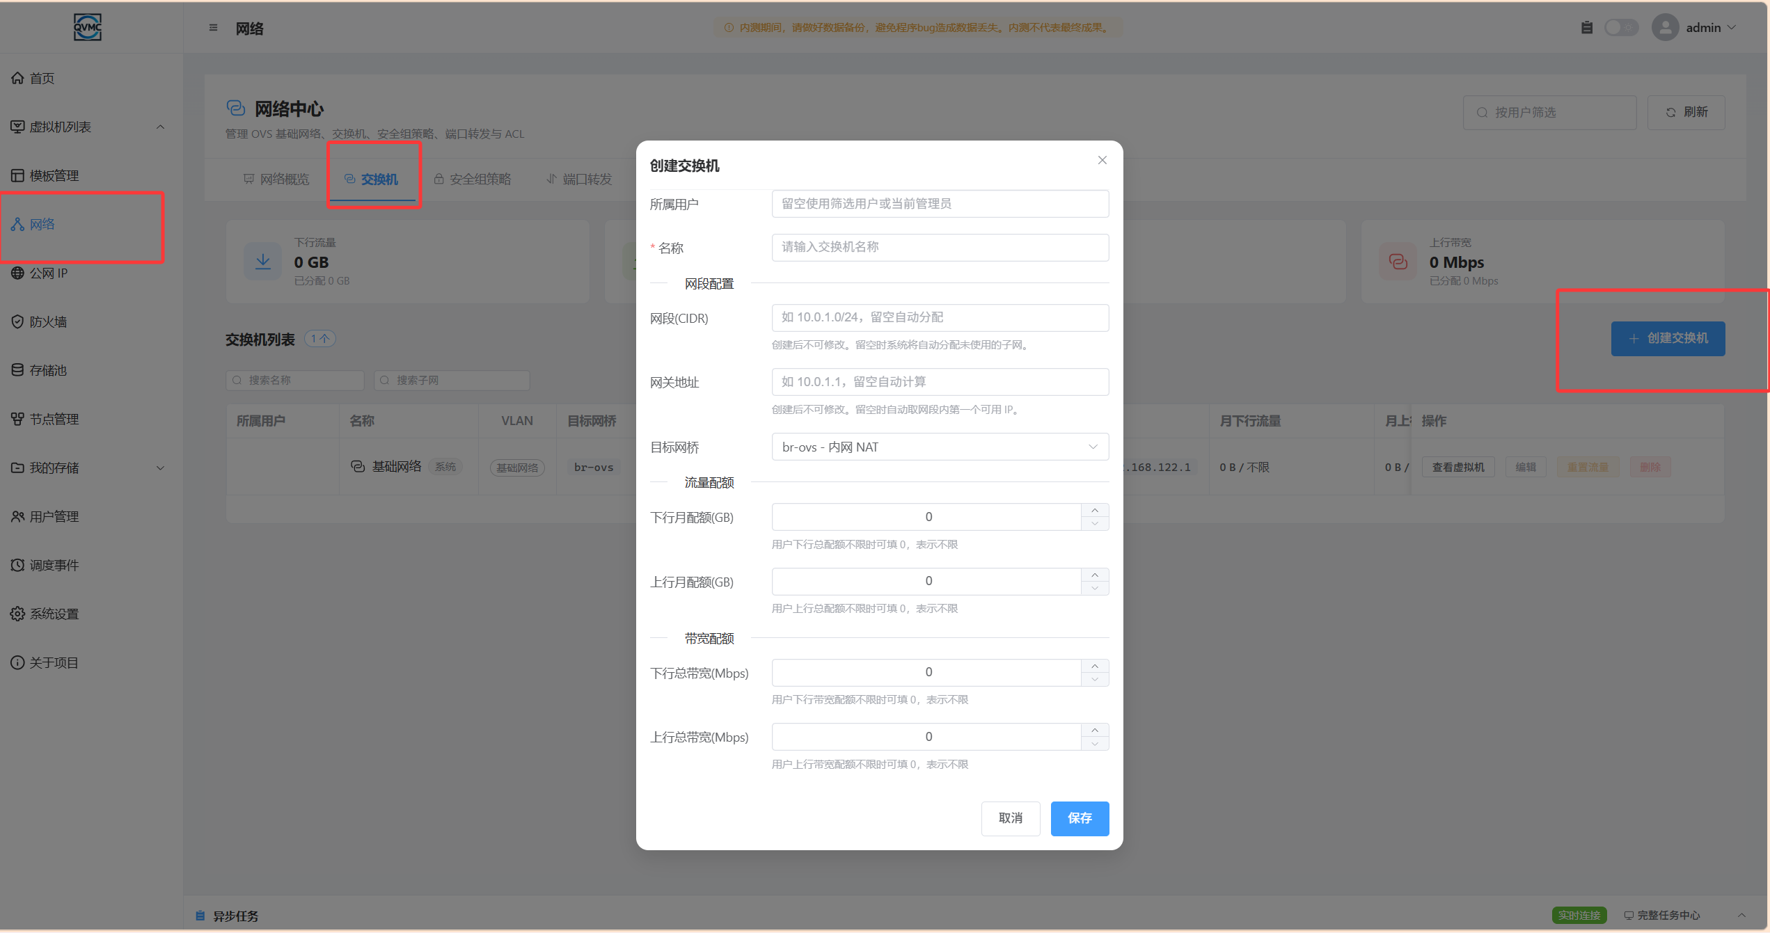
Task: Close the 创建交换机 dialog
Action: (1102, 160)
